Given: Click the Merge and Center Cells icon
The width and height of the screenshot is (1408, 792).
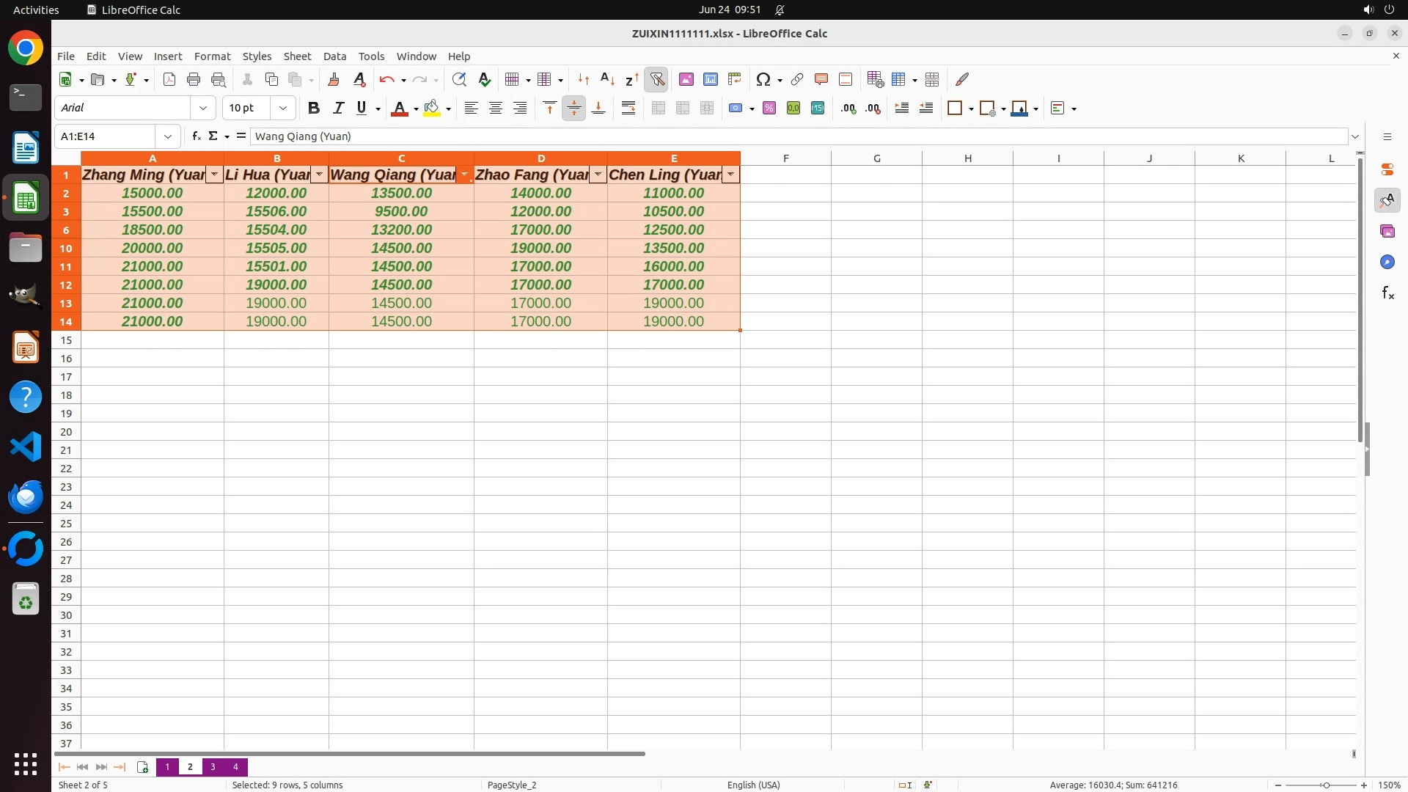Looking at the screenshot, I should pyautogui.click(x=659, y=108).
